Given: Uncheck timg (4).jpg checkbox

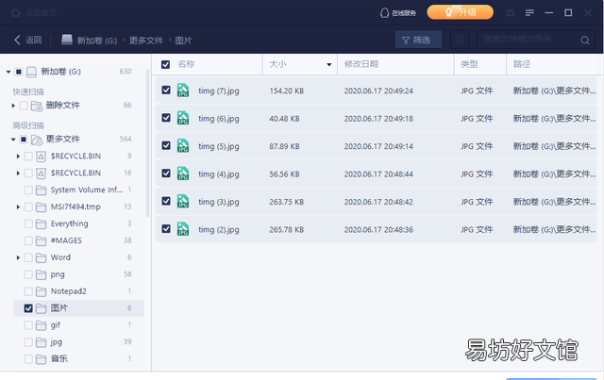Looking at the screenshot, I should (166, 173).
